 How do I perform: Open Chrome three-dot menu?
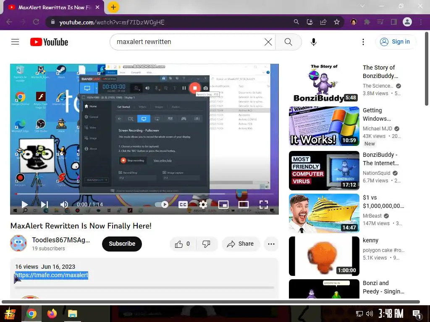(x=421, y=22)
